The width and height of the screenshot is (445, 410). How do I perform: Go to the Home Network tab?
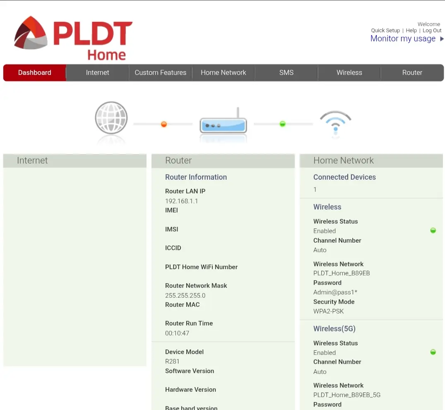[x=224, y=73]
